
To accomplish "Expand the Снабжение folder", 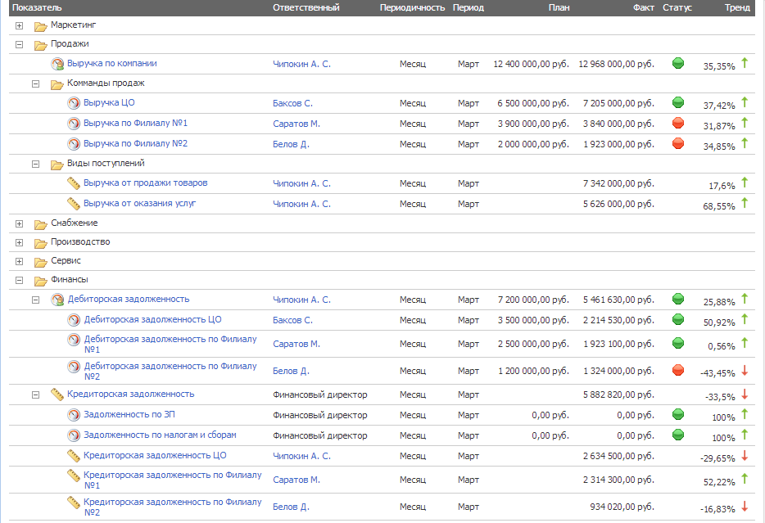I will [19, 223].
